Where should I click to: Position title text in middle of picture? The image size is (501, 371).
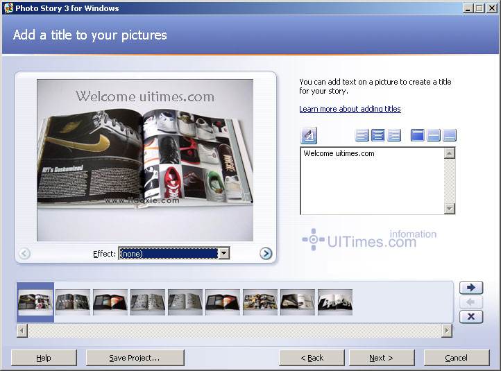pos(434,135)
